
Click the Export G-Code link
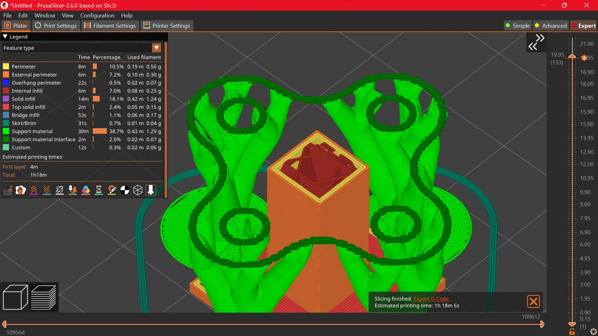click(431, 299)
